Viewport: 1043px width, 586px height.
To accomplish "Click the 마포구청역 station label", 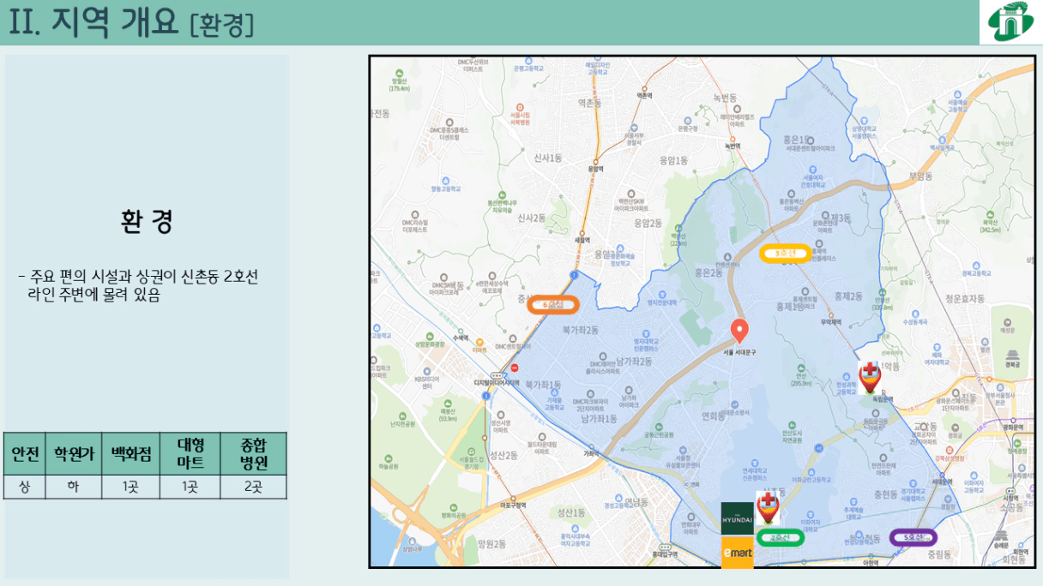I will [x=512, y=505].
